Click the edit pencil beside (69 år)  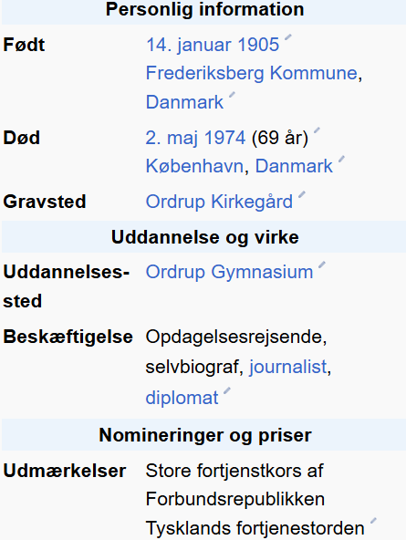pyautogui.click(x=317, y=130)
